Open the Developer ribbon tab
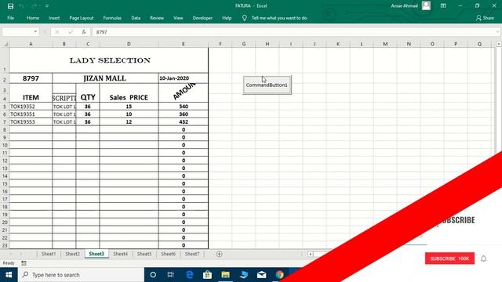Viewport: 502px width, 282px height. click(202, 18)
